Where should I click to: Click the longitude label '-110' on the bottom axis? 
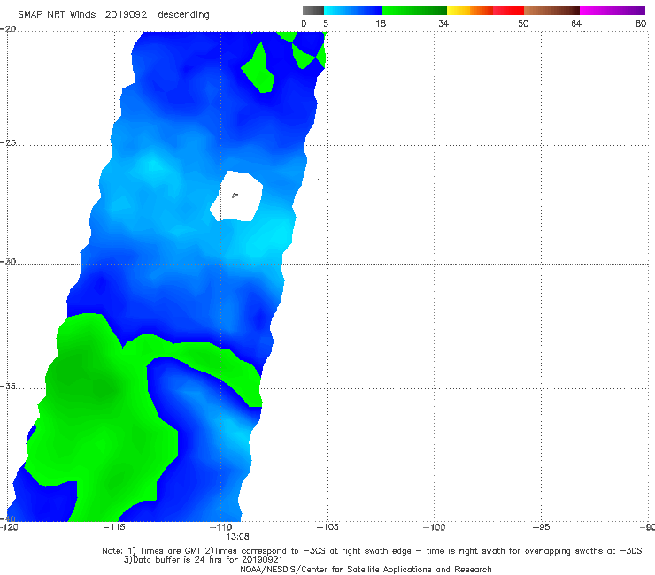click(x=221, y=527)
